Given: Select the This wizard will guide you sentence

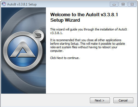Looking at the screenshot, I should (x=89, y=31).
